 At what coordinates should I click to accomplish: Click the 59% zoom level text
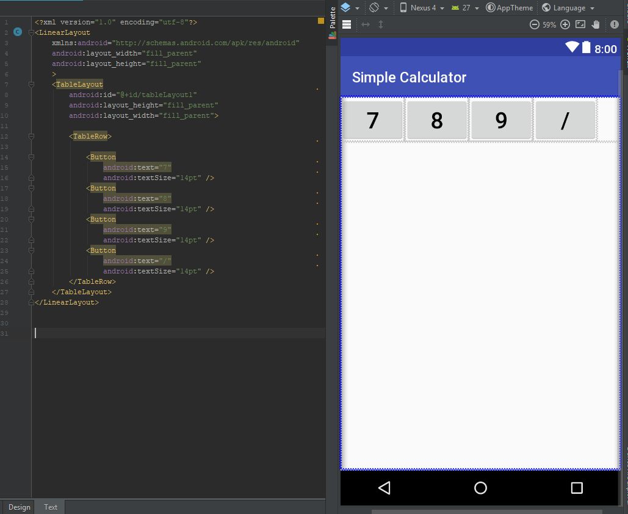pos(549,25)
